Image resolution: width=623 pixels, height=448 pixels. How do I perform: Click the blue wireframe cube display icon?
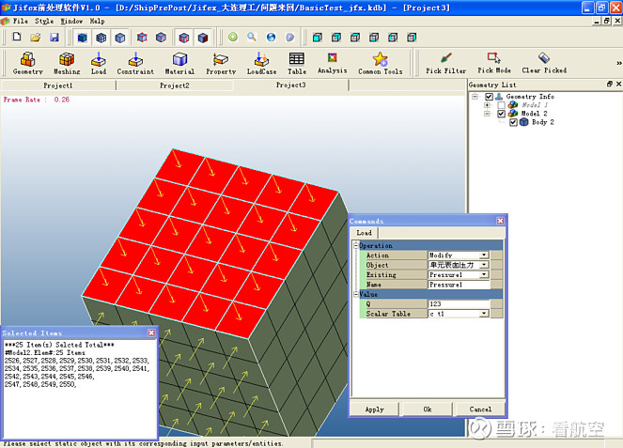pos(101,38)
